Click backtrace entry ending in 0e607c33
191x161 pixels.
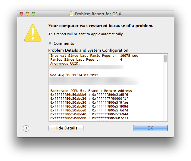click(x=89, y=118)
